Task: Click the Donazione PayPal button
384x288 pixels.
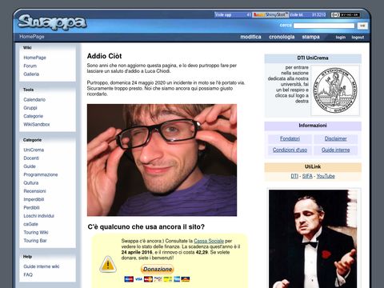Action: pyautogui.click(x=158, y=269)
